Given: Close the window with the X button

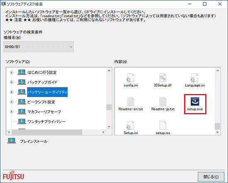Looking at the screenshot, I should tap(220, 4).
